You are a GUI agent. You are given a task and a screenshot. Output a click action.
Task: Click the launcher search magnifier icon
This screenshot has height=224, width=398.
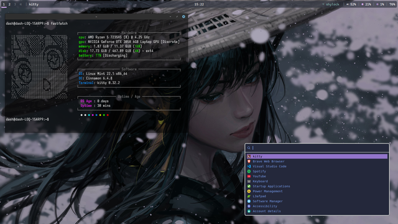pyautogui.click(x=249, y=148)
